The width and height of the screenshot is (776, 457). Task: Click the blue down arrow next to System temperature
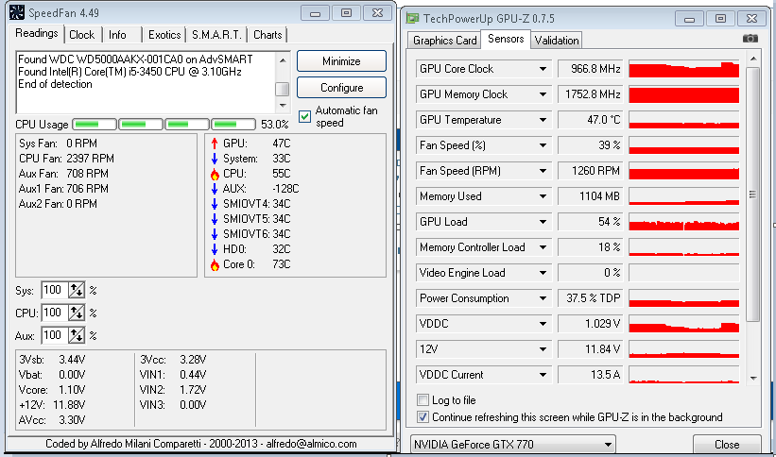coord(215,159)
